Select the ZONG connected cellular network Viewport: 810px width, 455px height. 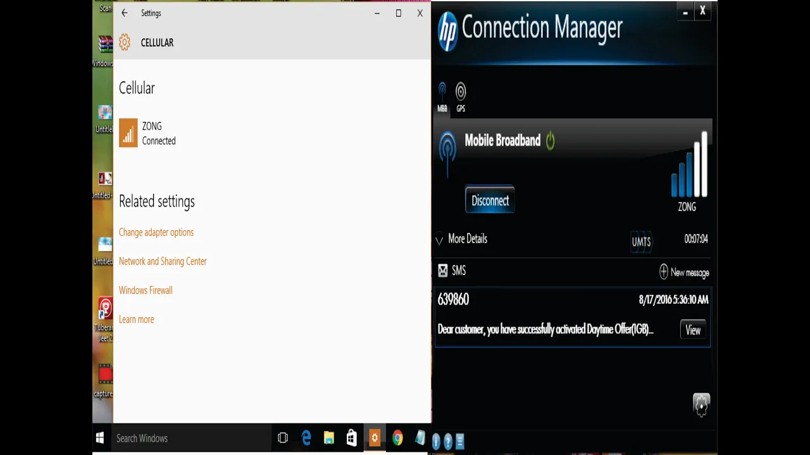tap(148, 133)
